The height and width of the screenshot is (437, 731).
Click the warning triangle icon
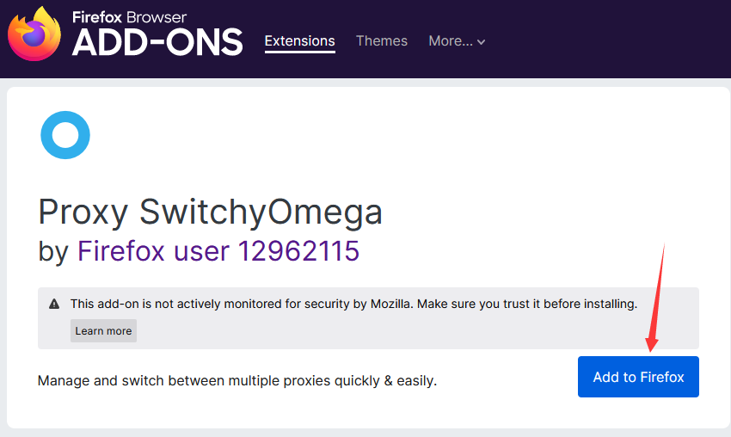(x=54, y=304)
